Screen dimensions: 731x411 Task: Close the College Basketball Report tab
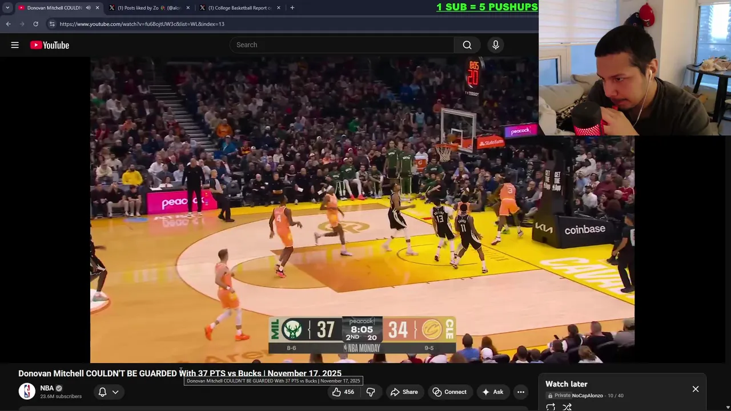(x=279, y=8)
